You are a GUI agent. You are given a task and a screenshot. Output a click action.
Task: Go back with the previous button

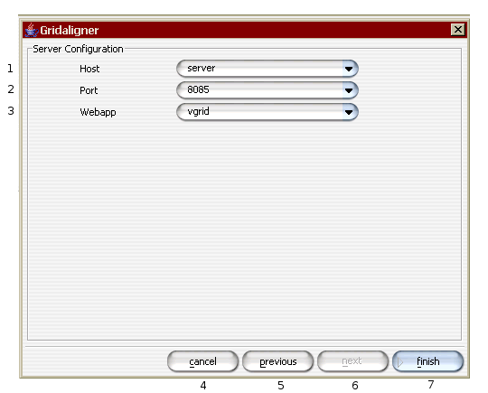278,361
